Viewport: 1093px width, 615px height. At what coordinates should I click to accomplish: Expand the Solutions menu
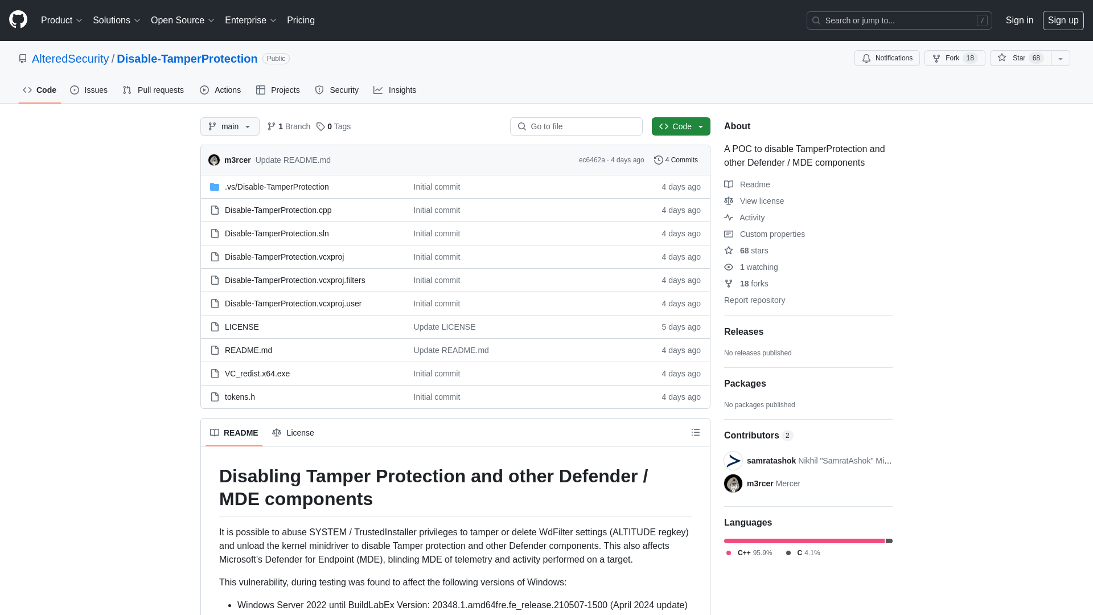coord(116,20)
